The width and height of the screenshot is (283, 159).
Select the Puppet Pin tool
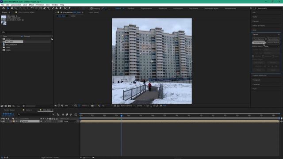pos(69,8)
